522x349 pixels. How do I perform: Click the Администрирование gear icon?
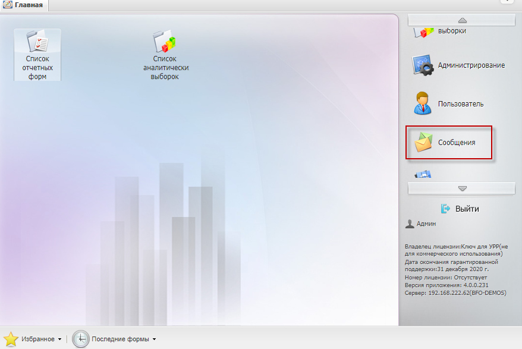pyautogui.click(x=423, y=65)
